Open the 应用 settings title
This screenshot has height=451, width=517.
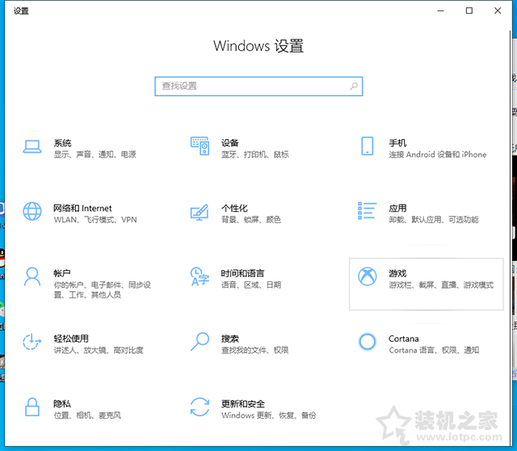397,209
